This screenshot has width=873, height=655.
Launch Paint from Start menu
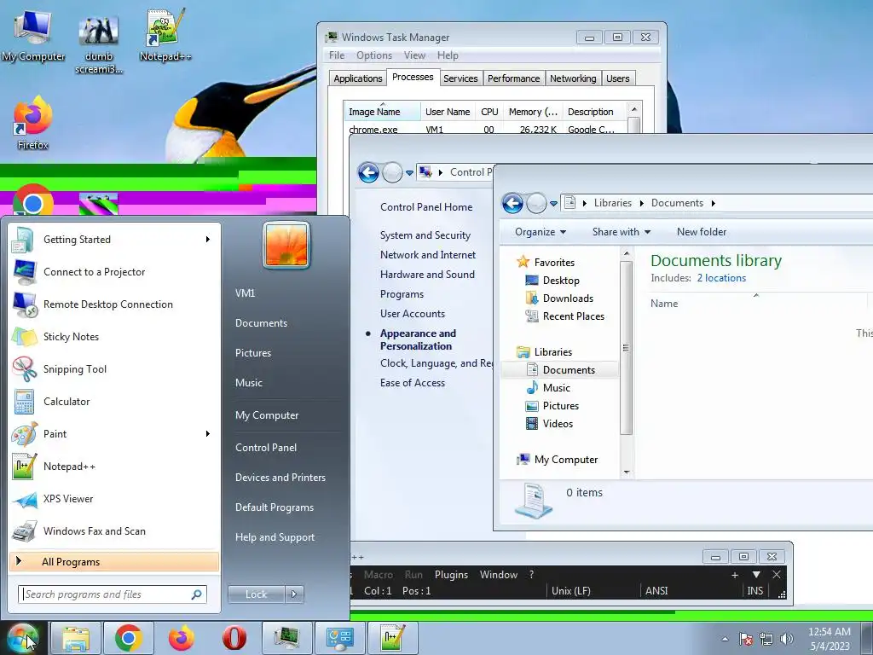(114, 434)
